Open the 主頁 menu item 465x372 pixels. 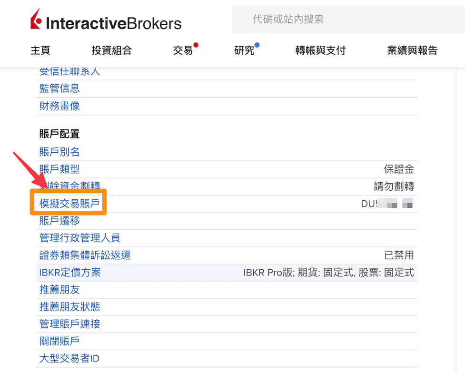(40, 50)
